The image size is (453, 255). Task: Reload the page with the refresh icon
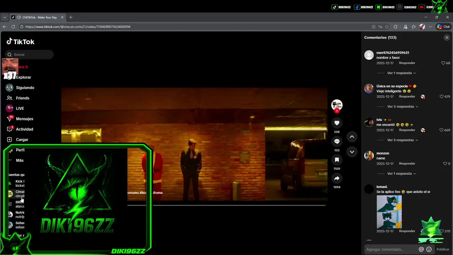pyautogui.click(x=13, y=27)
